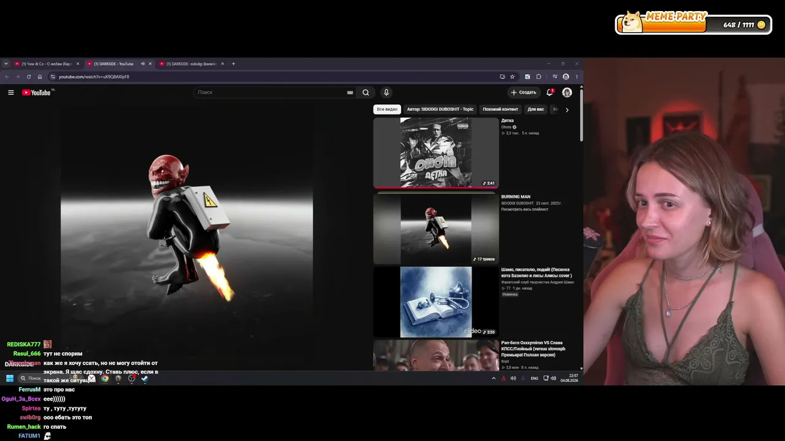
Task: Select the "Для вас" filter chip
Action: (536, 109)
